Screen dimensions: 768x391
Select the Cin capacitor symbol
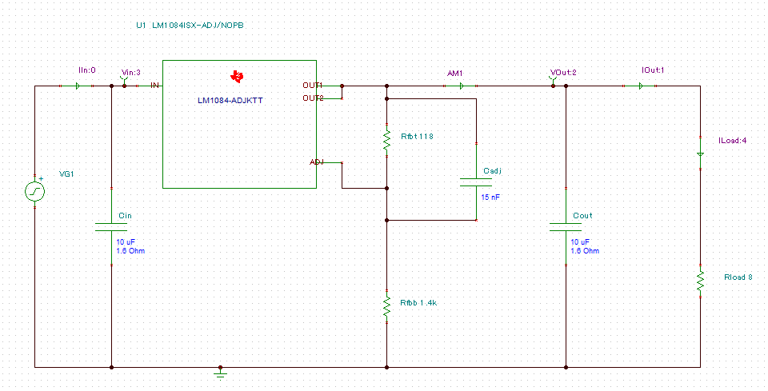click(x=111, y=226)
